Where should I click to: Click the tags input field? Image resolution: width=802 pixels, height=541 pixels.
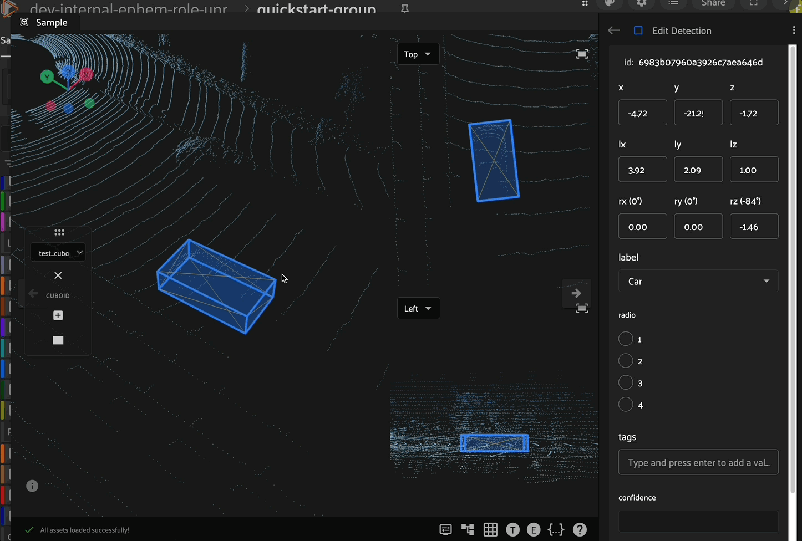click(x=698, y=463)
